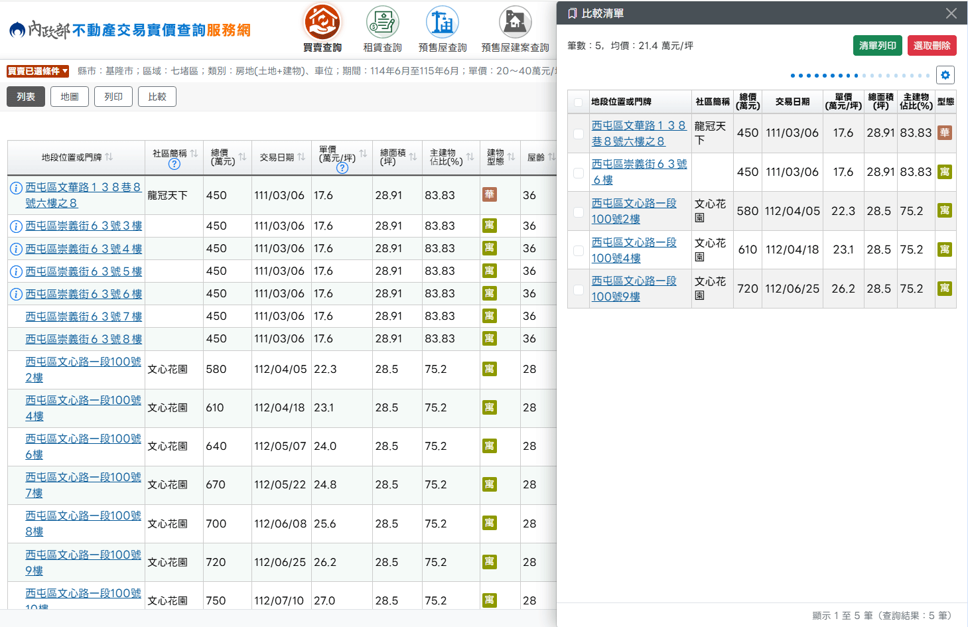Click the 寓 badge on 崇義街63號3樓 row

click(490, 226)
